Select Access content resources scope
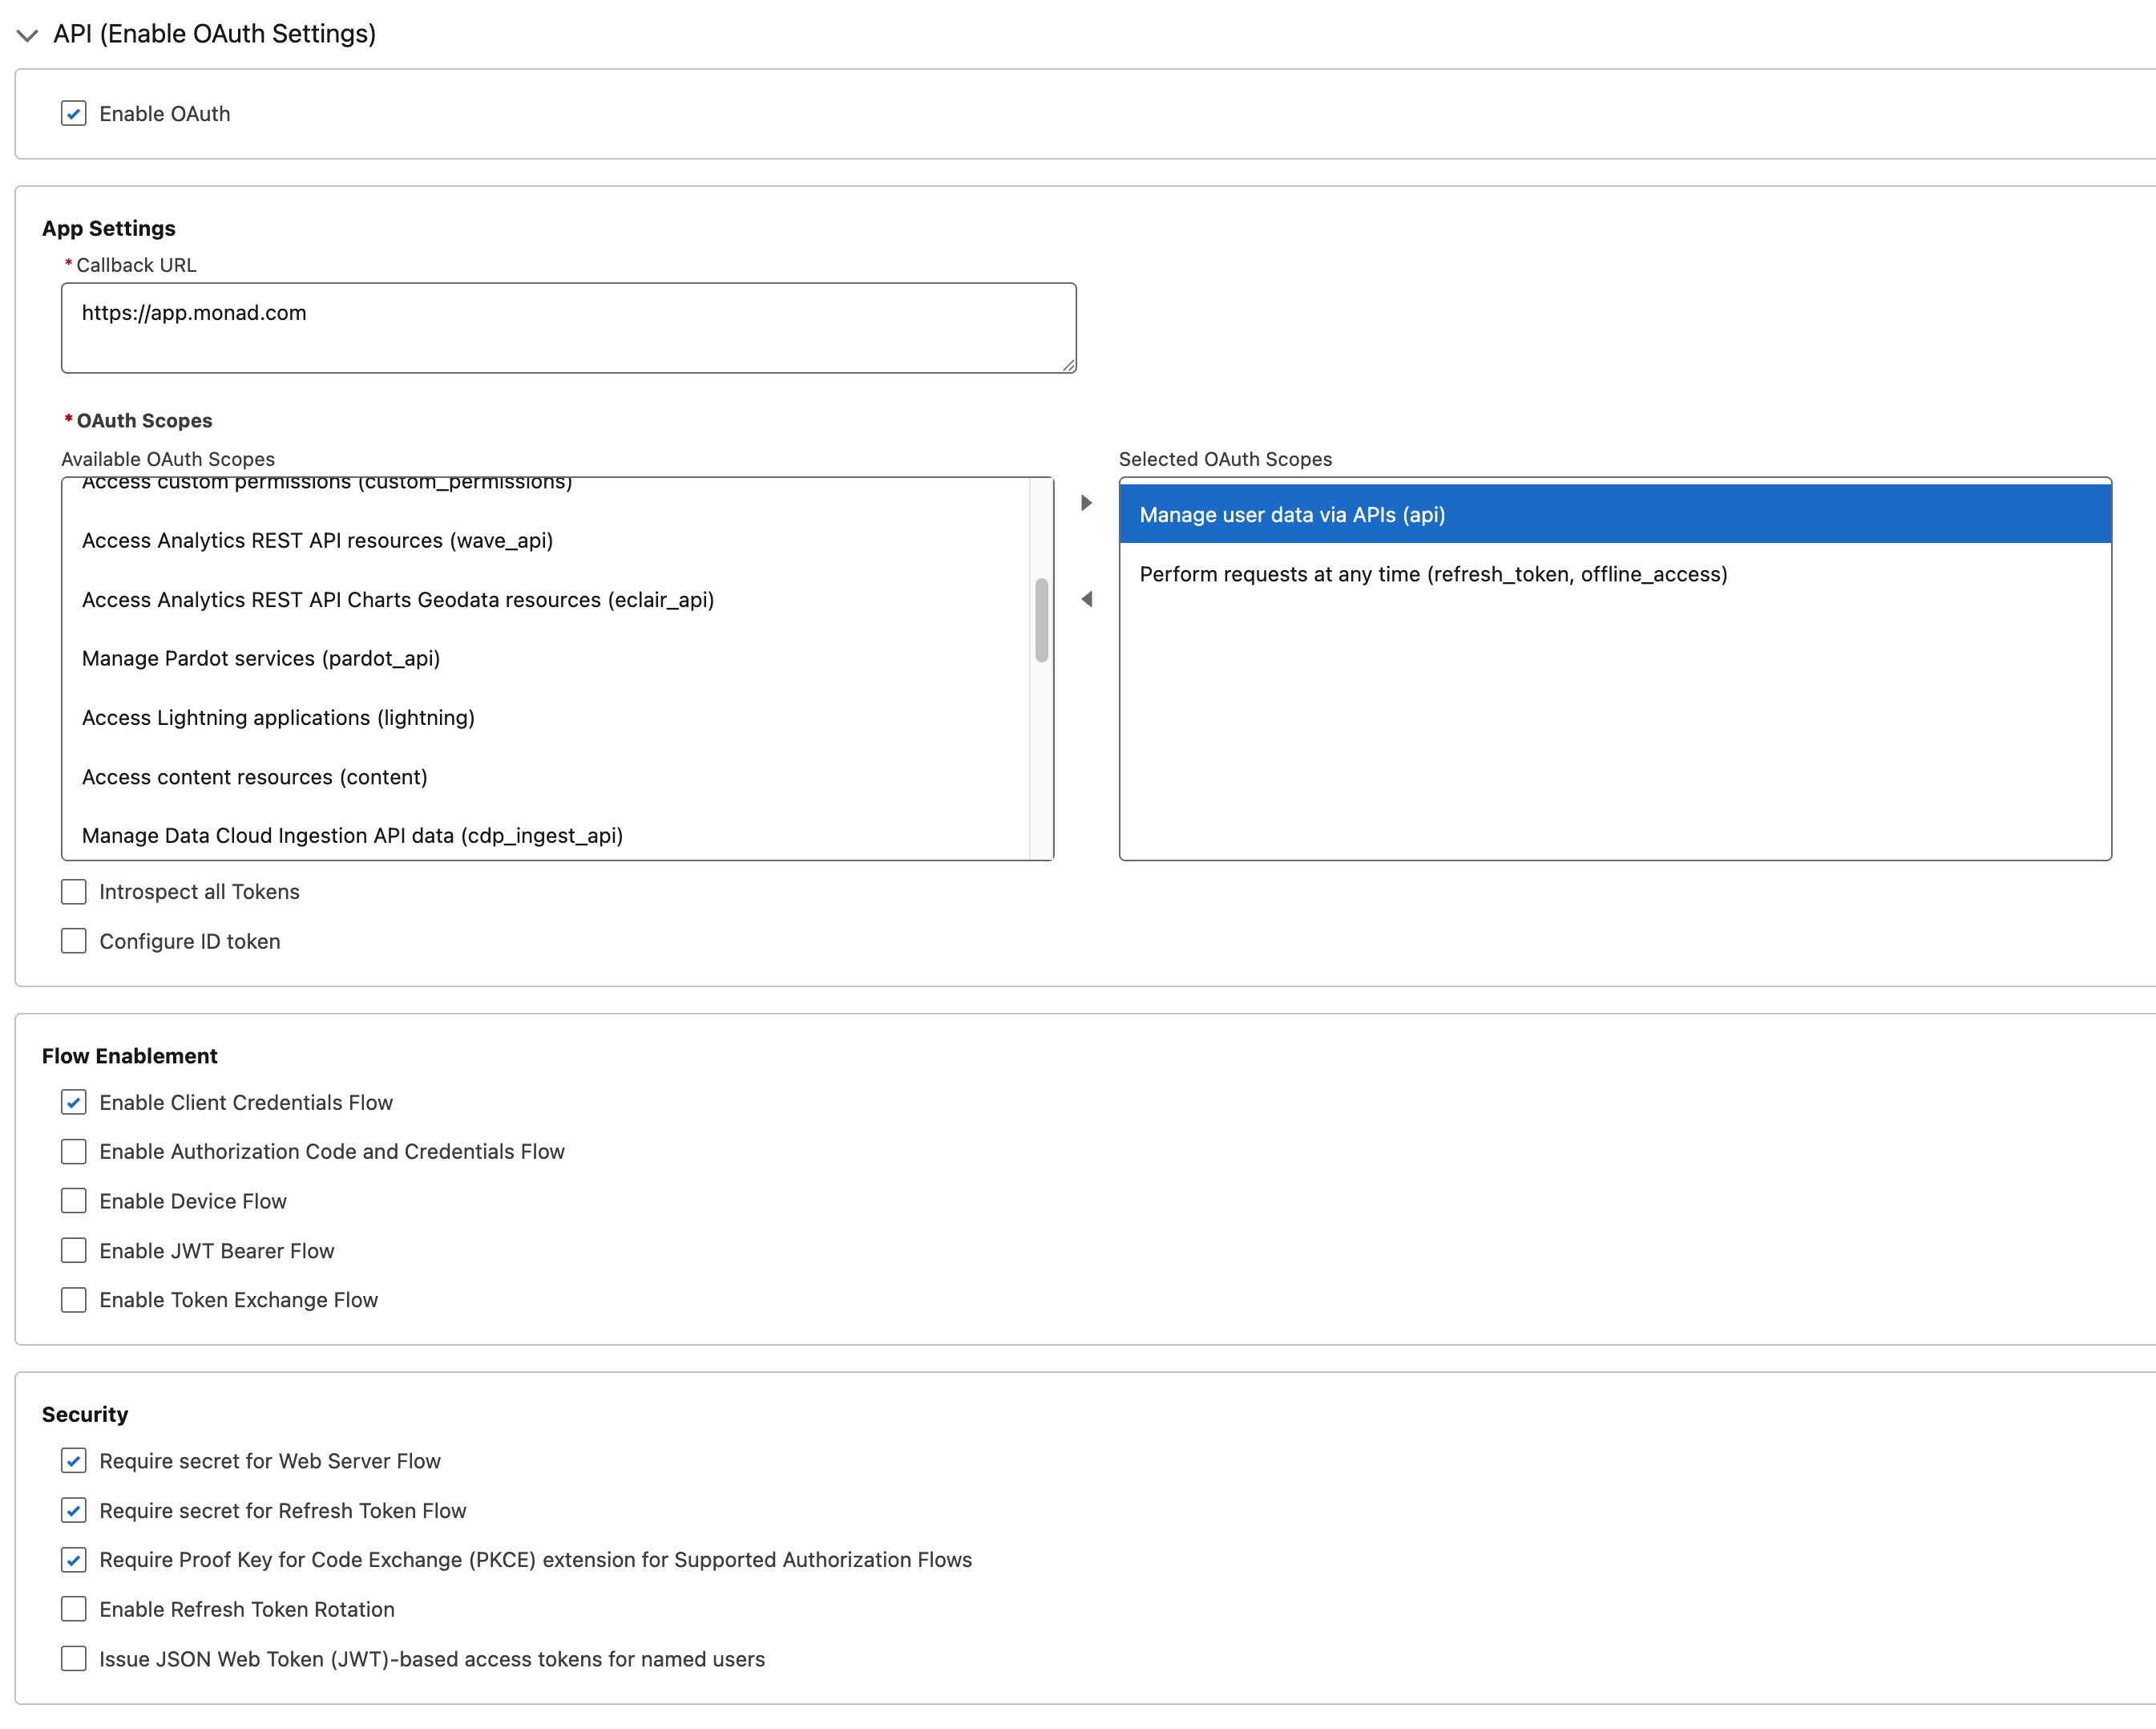This screenshot has width=2156, height=1729. 254,776
